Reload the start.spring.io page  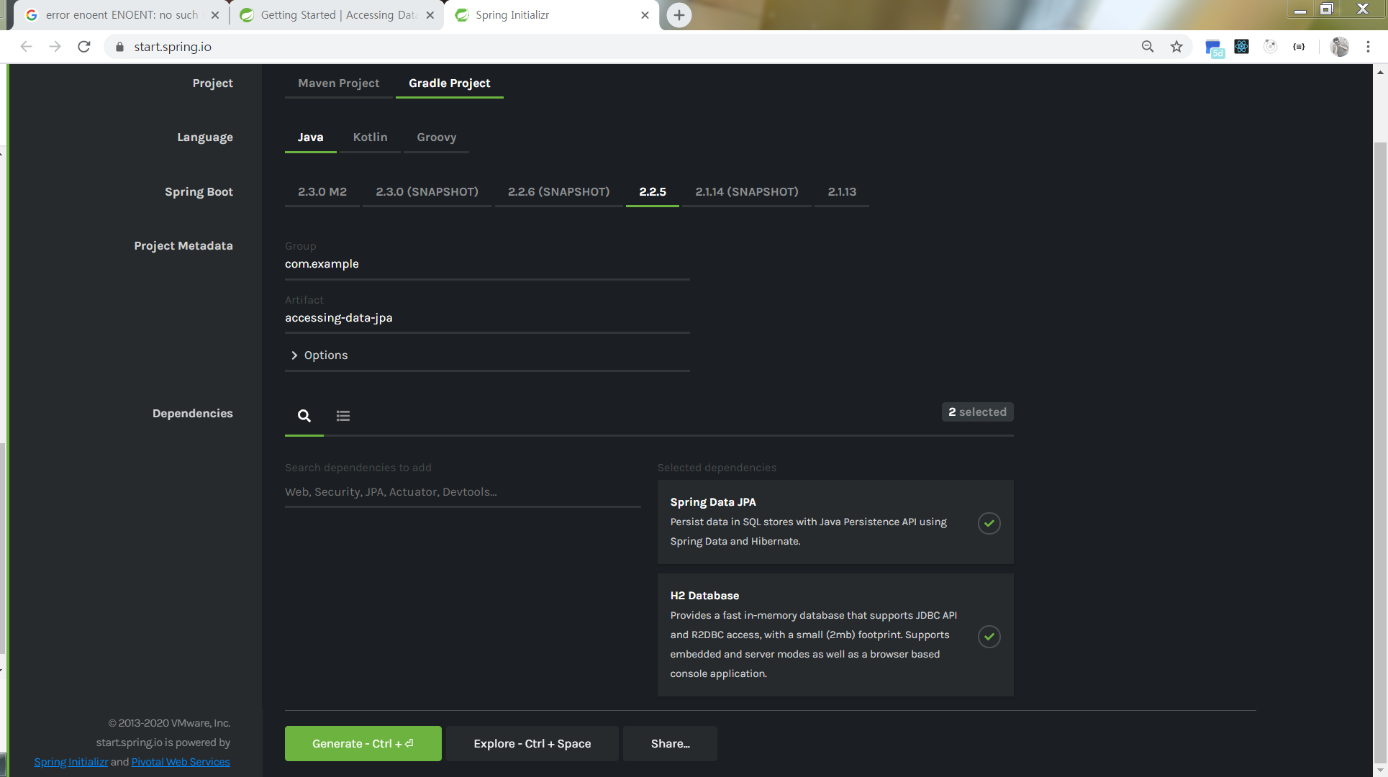pyautogui.click(x=84, y=47)
